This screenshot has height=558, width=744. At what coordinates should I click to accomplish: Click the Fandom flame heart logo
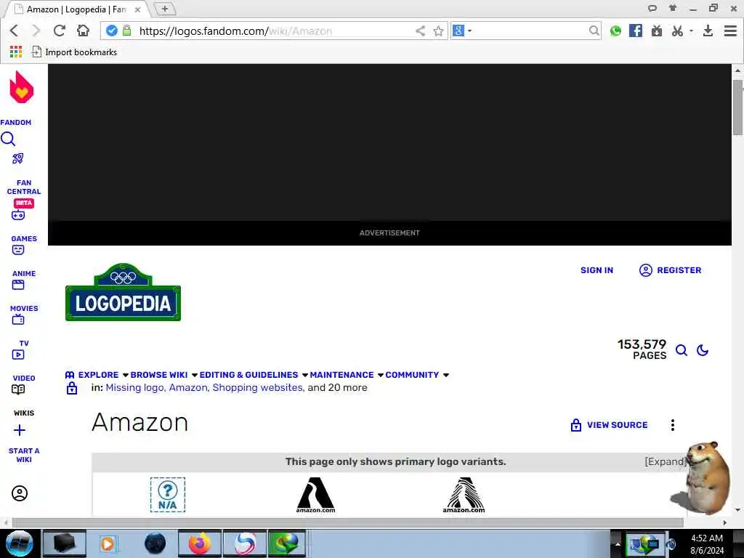22,87
